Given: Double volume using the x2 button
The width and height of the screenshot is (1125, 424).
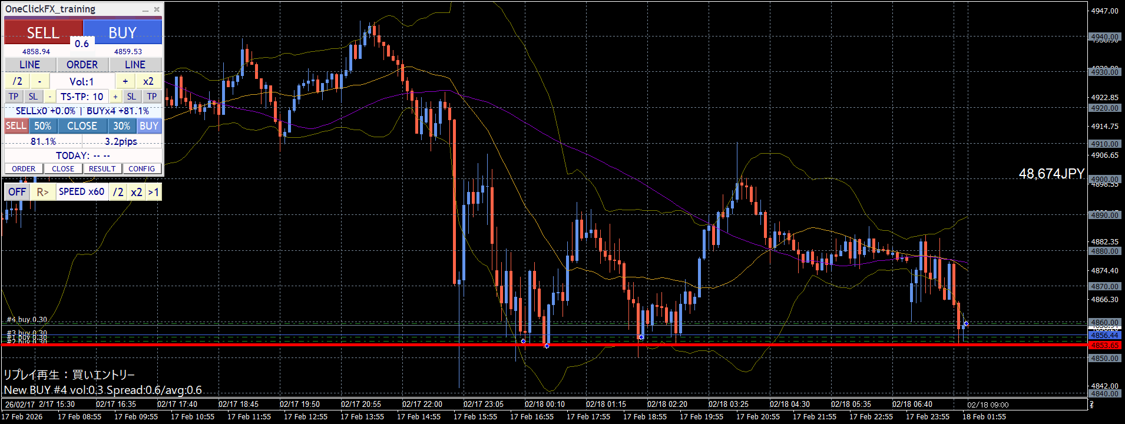Looking at the screenshot, I should pyautogui.click(x=148, y=81).
